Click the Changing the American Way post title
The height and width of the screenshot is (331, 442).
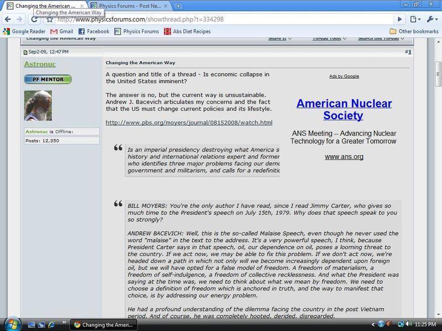click(x=140, y=63)
